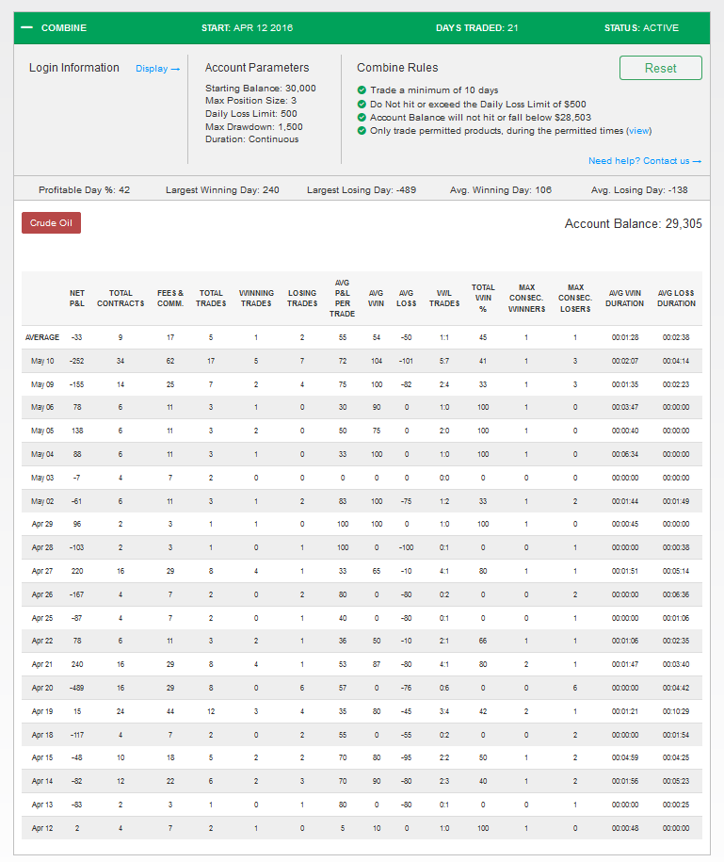Click the MAX CONSEC. WINNERS column header
The image size is (724, 862).
click(526, 299)
